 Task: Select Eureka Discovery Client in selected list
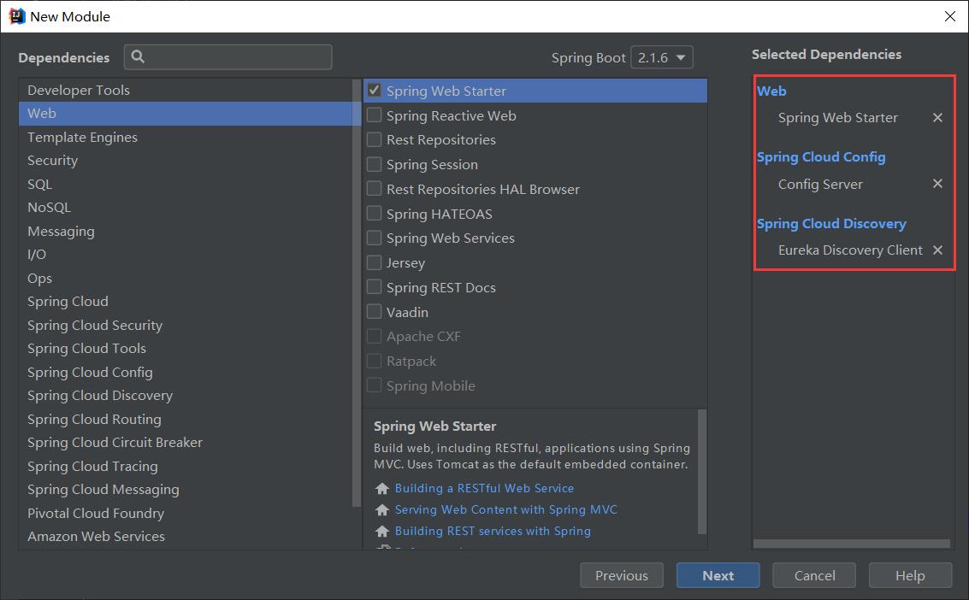[850, 250]
